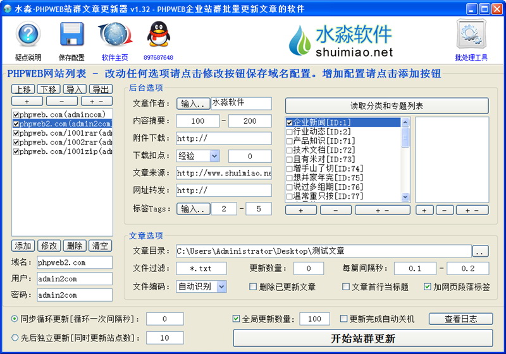Select phpweb.com/1001rar list row
The width and height of the screenshot is (506, 354).
pos(62,133)
